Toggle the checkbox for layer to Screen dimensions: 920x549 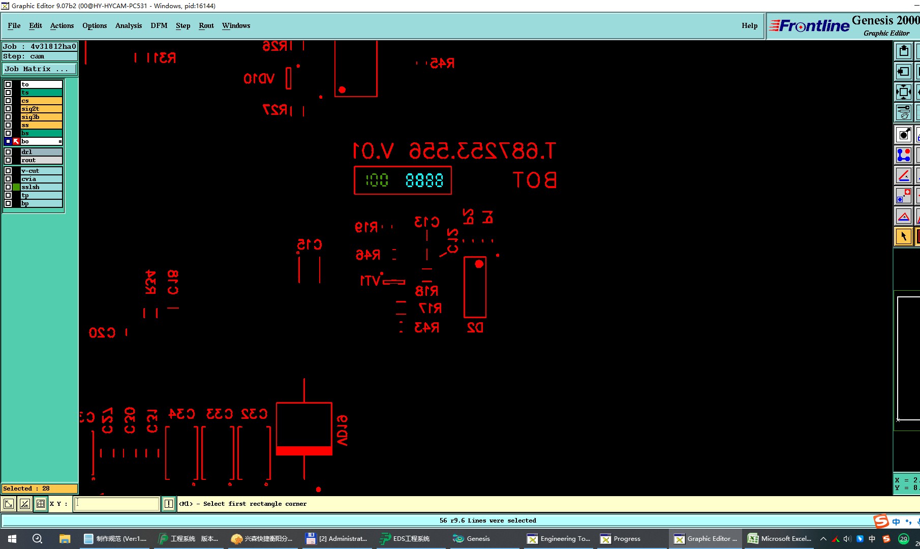8,84
